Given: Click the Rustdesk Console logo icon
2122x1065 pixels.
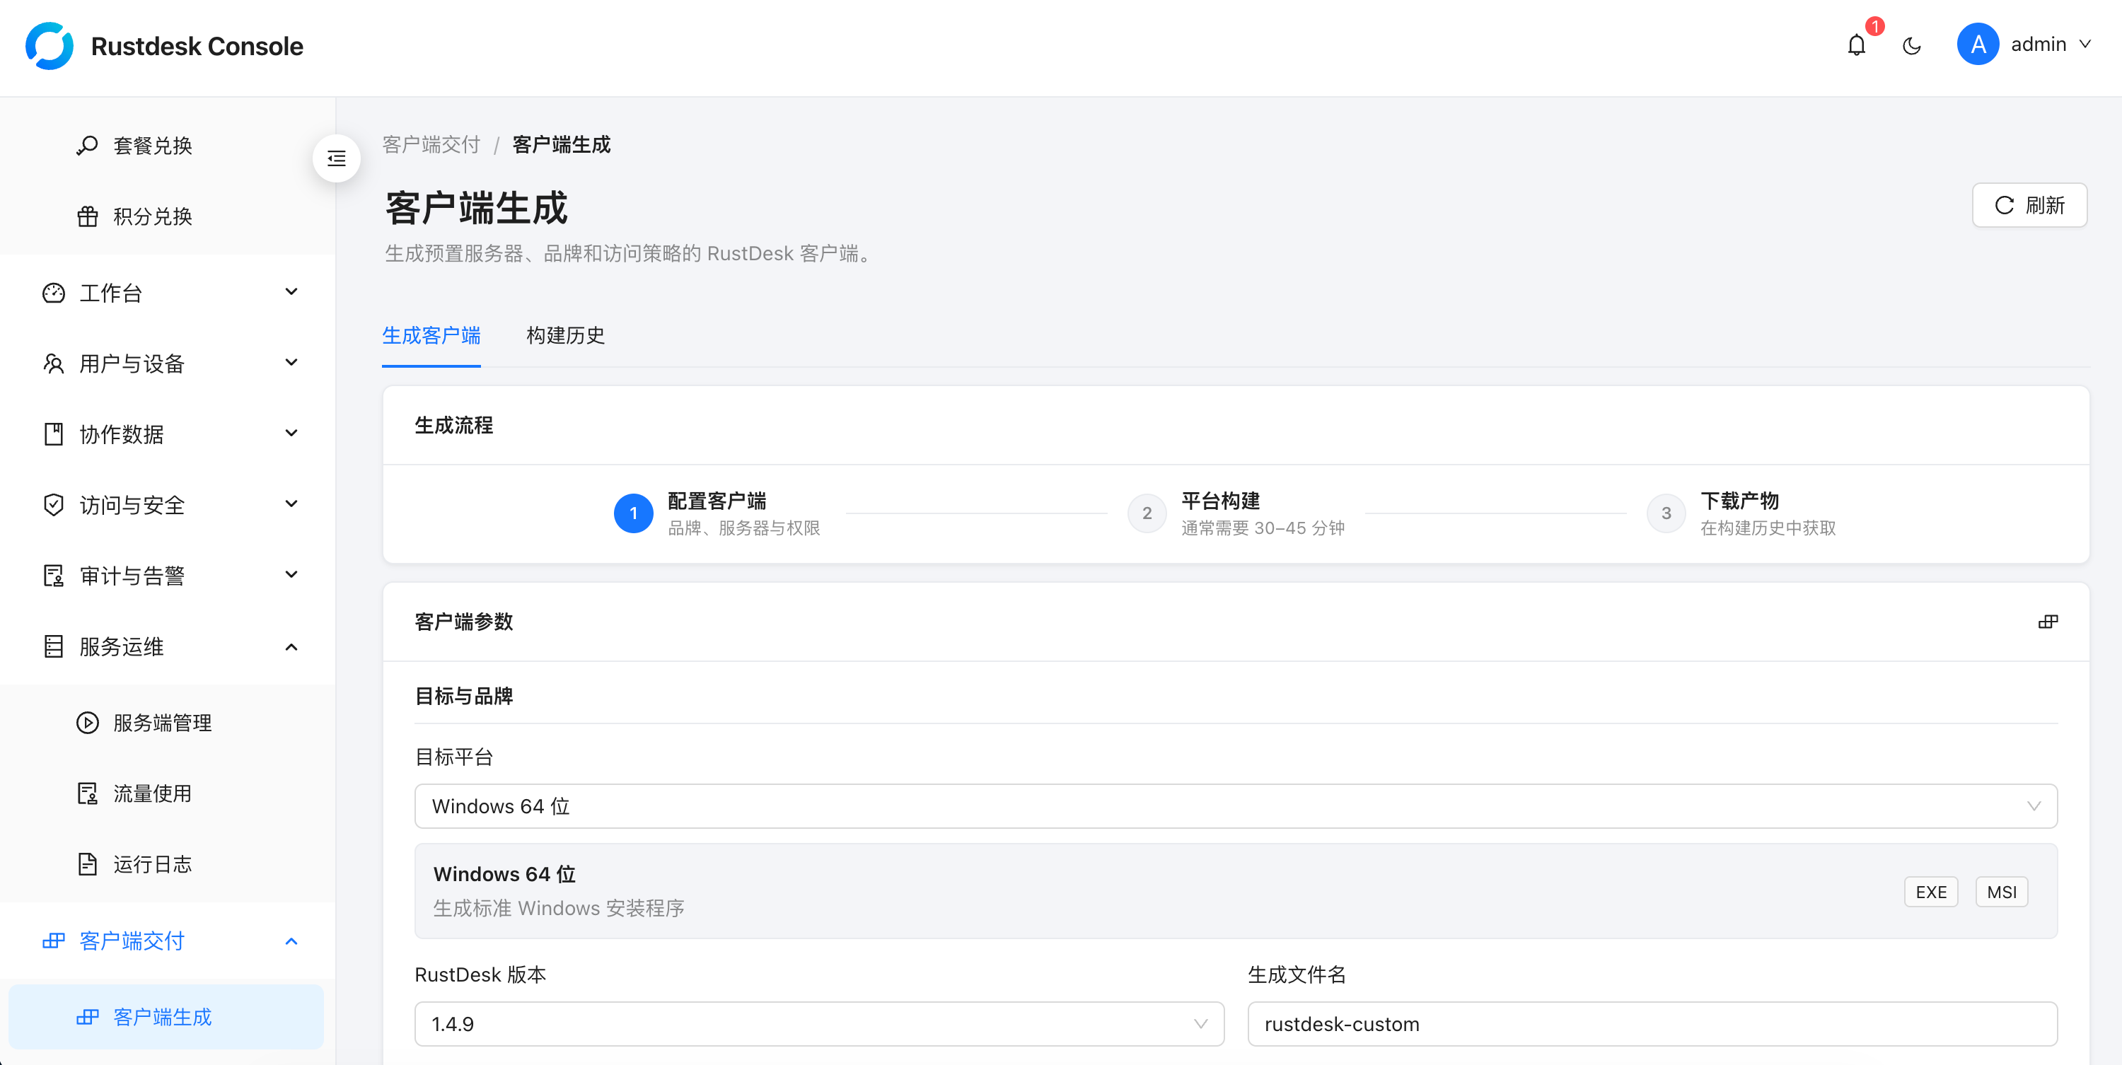Looking at the screenshot, I should pos(50,46).
